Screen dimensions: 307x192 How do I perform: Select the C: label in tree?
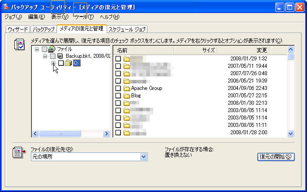pyautogui.click(x=77, y=63)
